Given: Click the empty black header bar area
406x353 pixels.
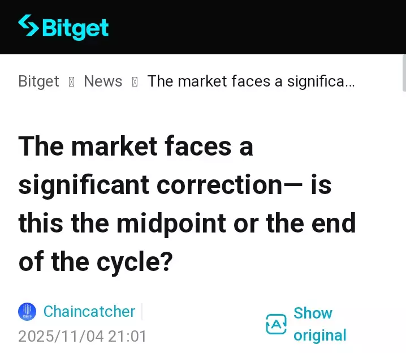Looking at the screenshot, I should pos(254,27).
